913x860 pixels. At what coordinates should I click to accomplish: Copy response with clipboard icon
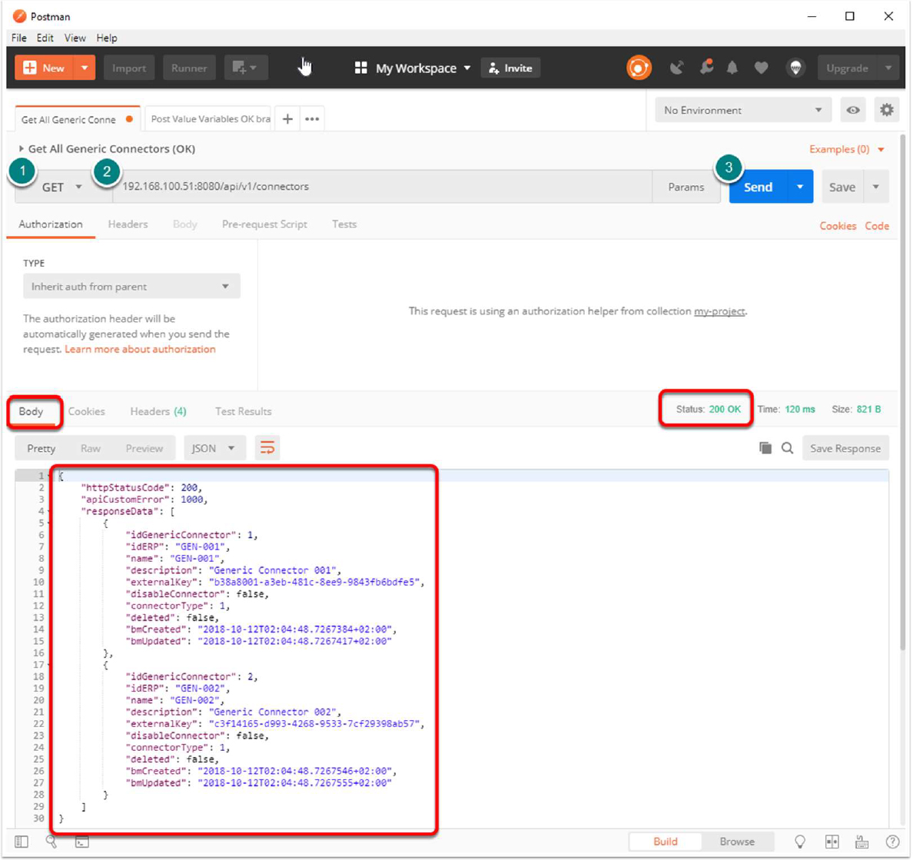point(765,448)
